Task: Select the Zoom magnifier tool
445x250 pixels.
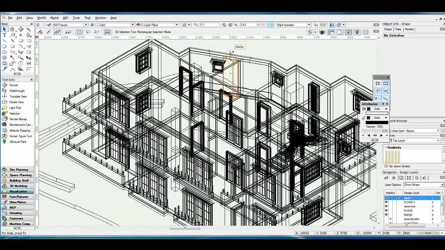Action: pyautogui.click(x=29, y=29)
